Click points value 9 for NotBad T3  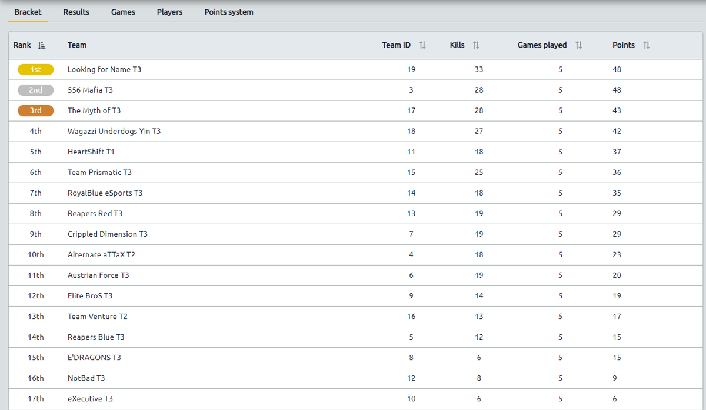pos(615,378)
